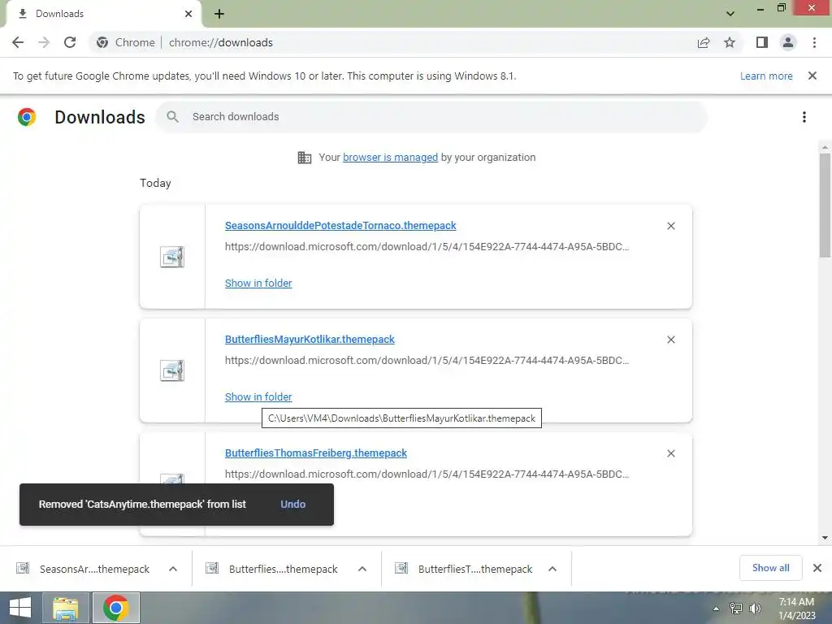The image size is (832, 624).
Task: Show SeasonsArnoulddePotestadeTornaco in folder
Action: pyautogui.click(x=258, y=284)
